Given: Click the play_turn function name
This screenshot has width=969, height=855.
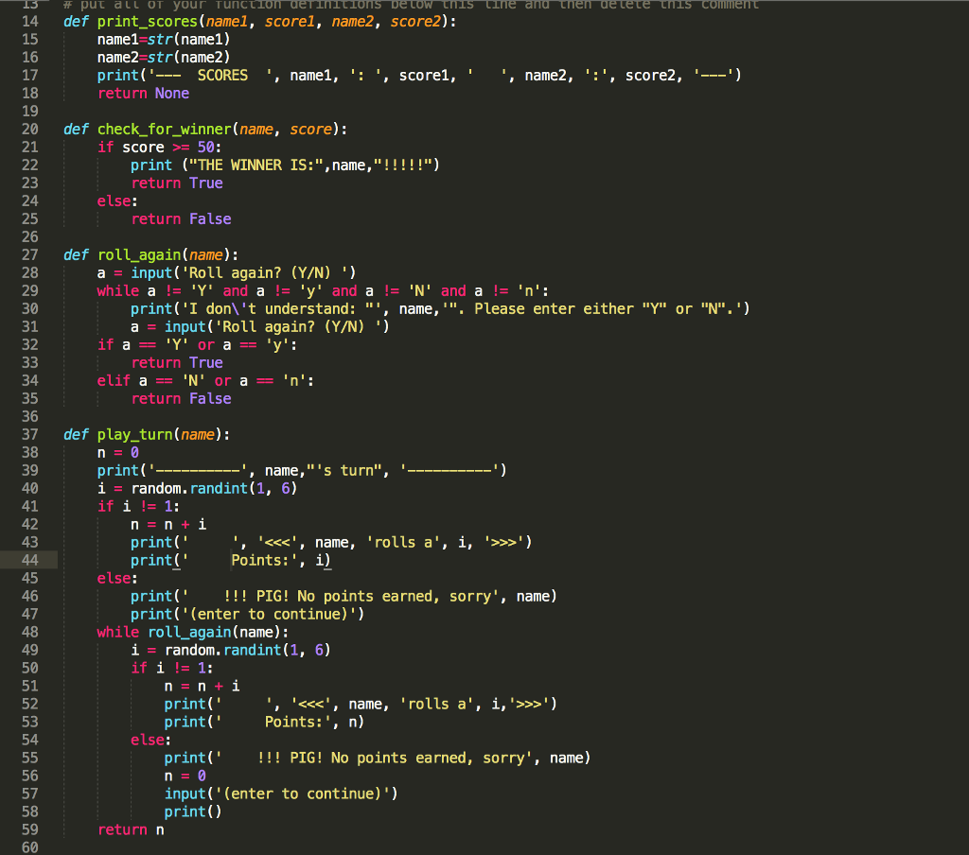Looking at the screenshot, I should [x=134, y=435].
